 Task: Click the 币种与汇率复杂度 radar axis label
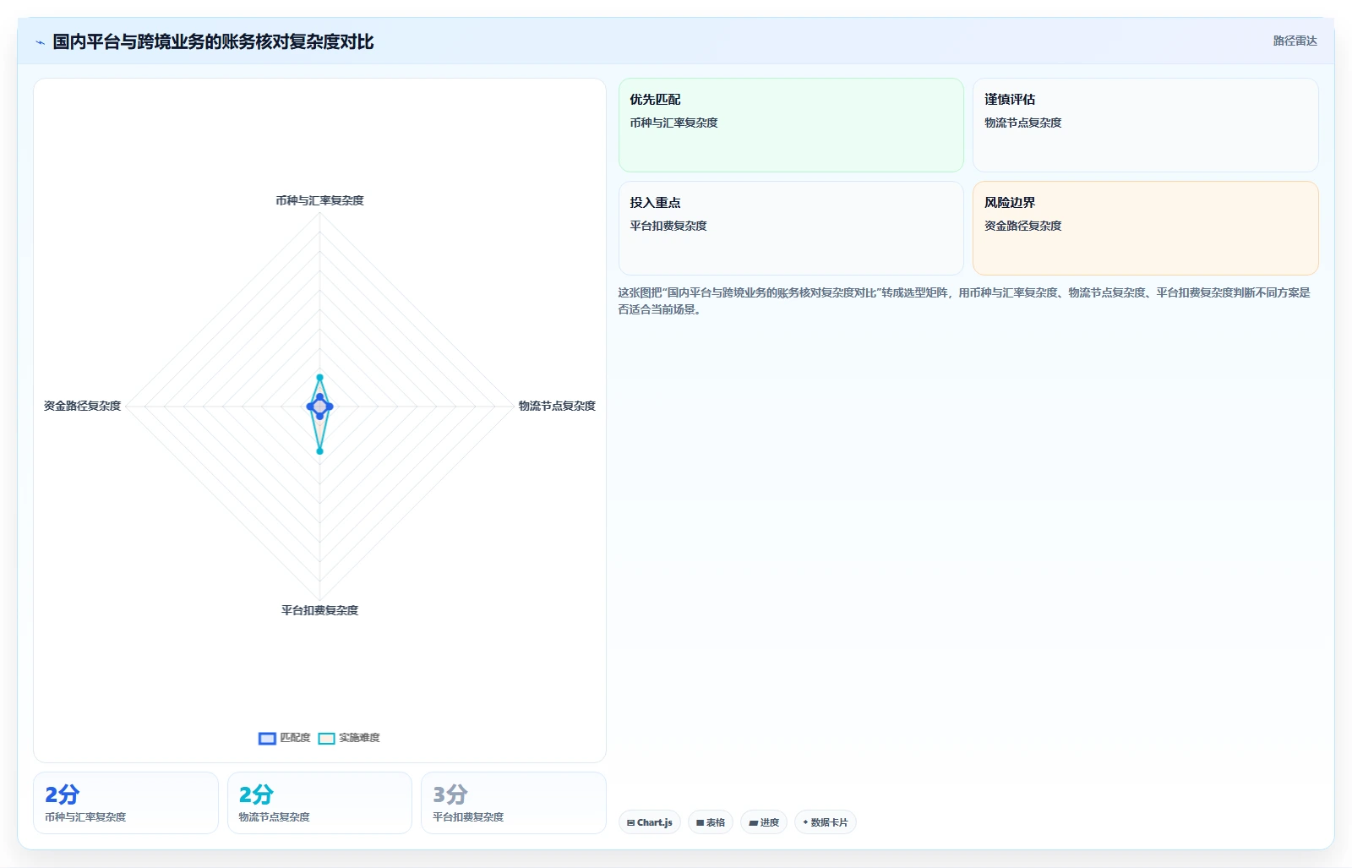coord(319,200)
